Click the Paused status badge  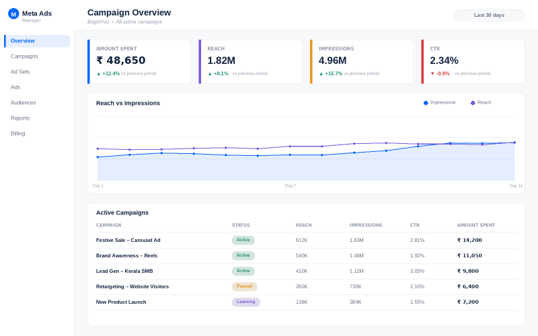coord(244,286)
